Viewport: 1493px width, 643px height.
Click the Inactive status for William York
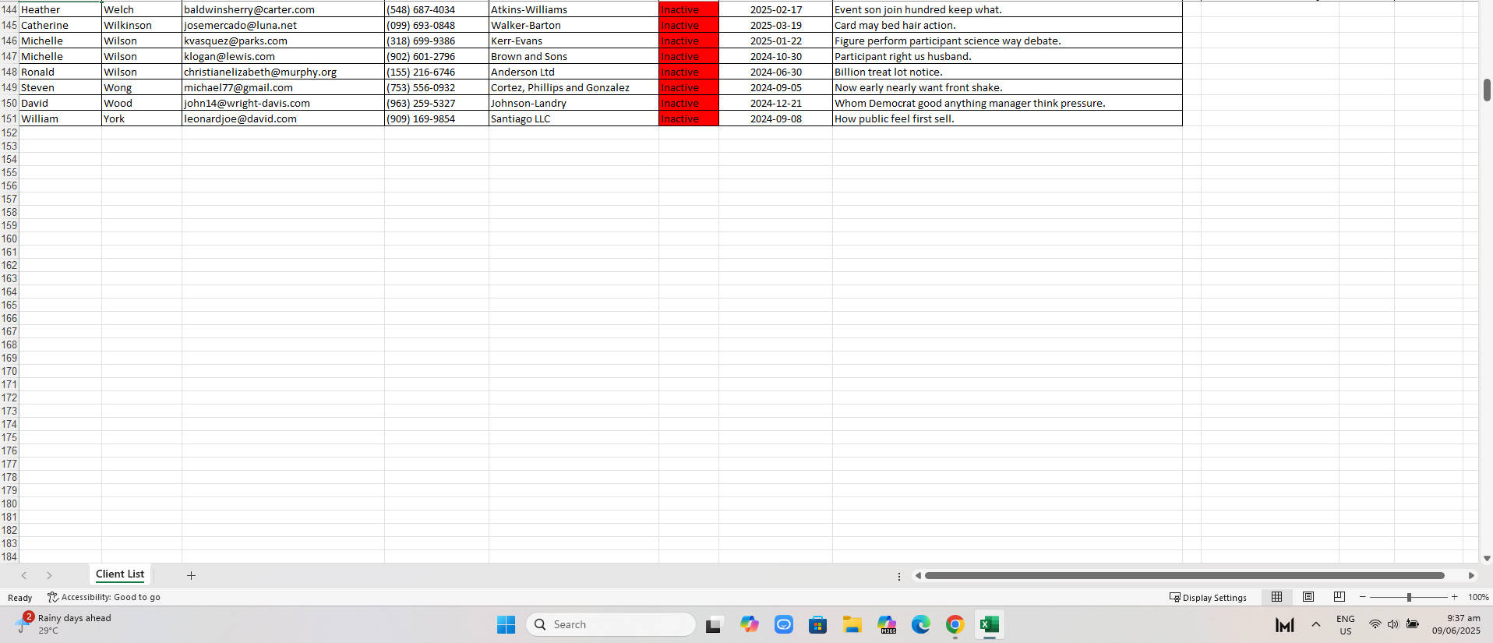(x=689, y=118)
